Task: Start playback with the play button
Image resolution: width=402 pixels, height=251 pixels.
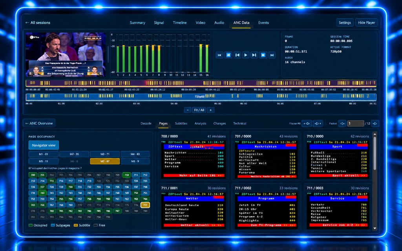Action: tap(246, 55)
